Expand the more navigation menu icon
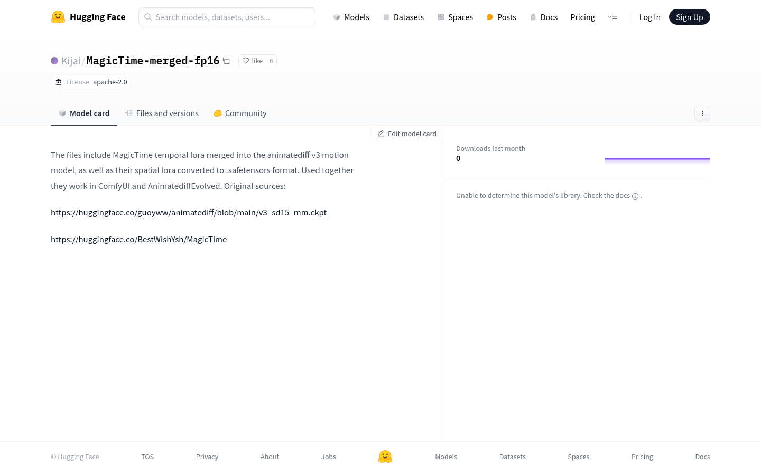Image resolution: width=761 pixels, height=475 pixels. click(613, 17)
